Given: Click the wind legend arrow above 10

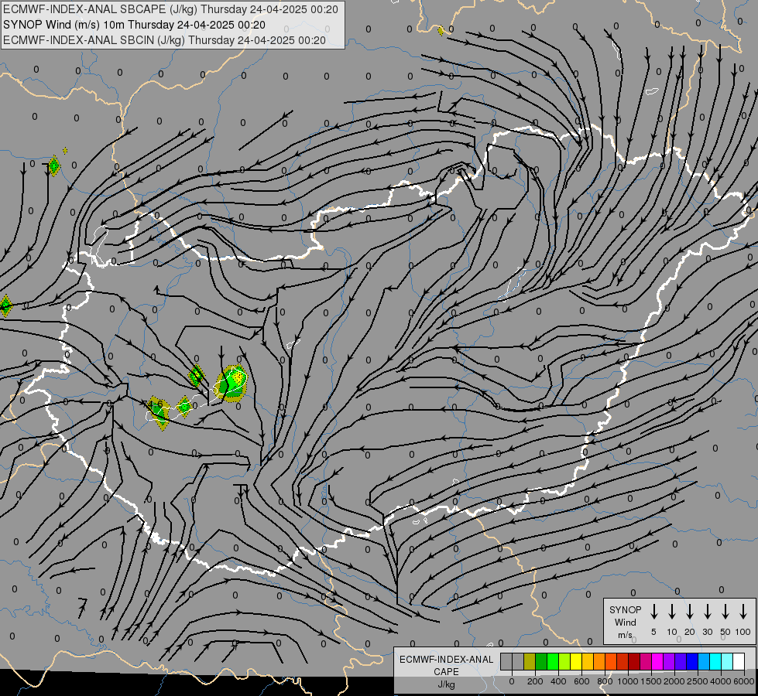Looking at the screenshot, I should 672,612.
